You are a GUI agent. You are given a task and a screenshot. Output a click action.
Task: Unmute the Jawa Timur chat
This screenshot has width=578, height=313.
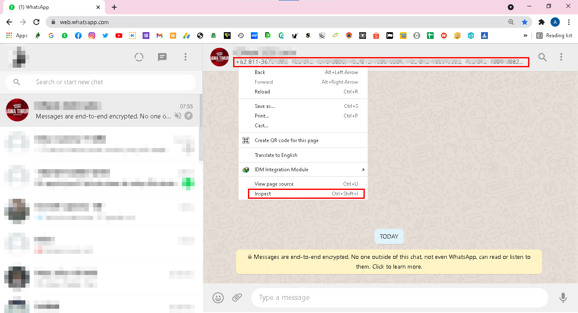coord(178,115)
